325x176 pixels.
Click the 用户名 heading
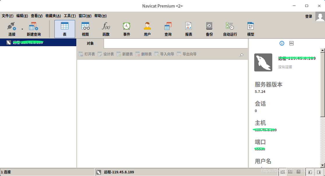click(x=263, y=161)
